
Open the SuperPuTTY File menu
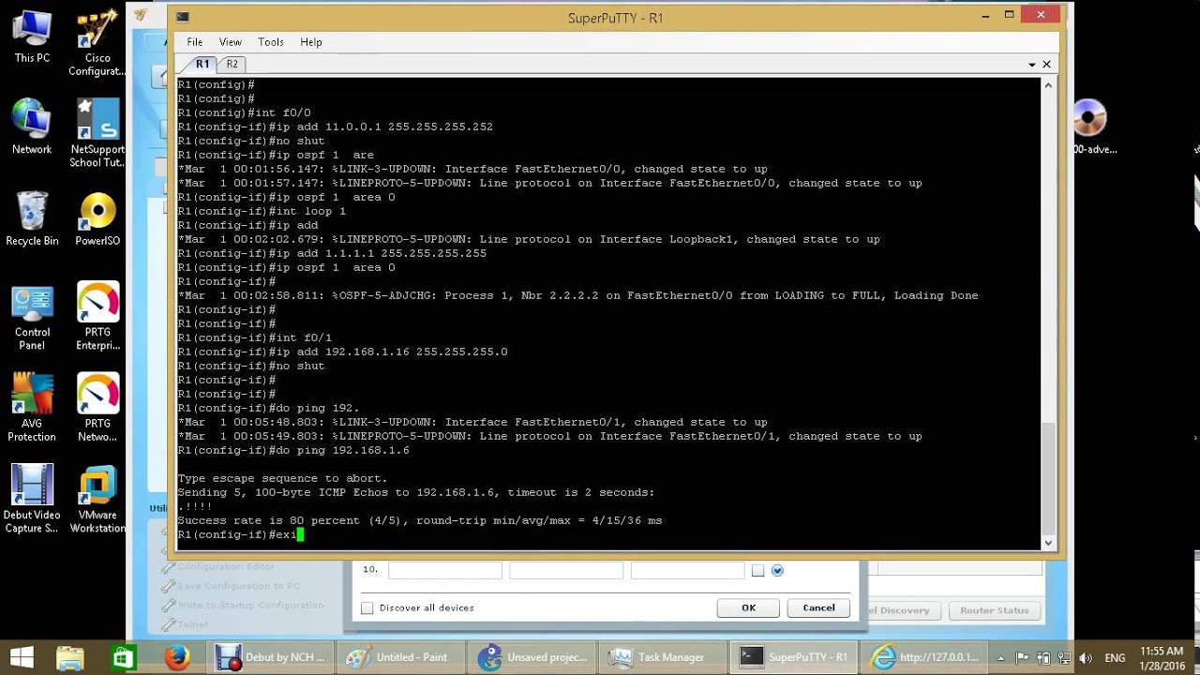[x=194, y=42]
